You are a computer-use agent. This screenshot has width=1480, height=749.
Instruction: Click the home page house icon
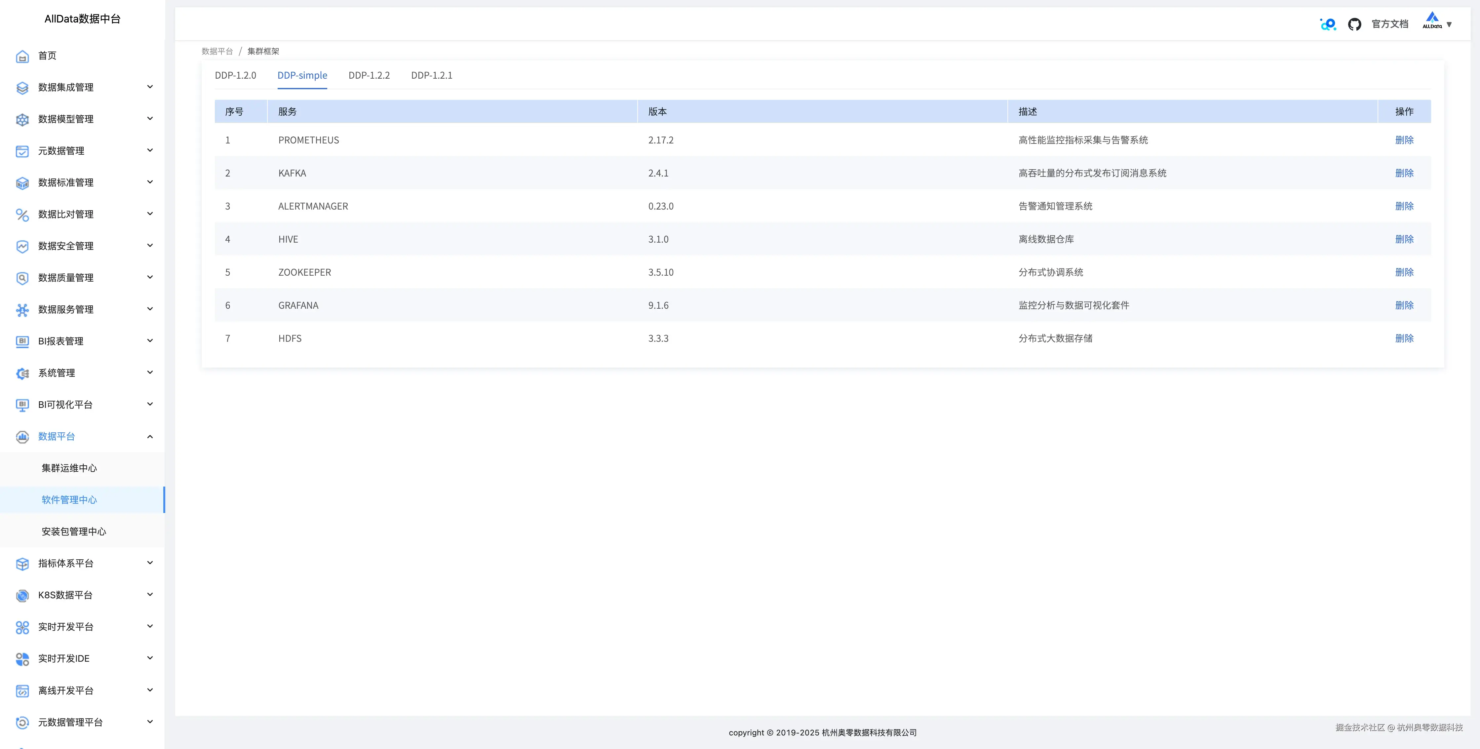tap(22, 56)
